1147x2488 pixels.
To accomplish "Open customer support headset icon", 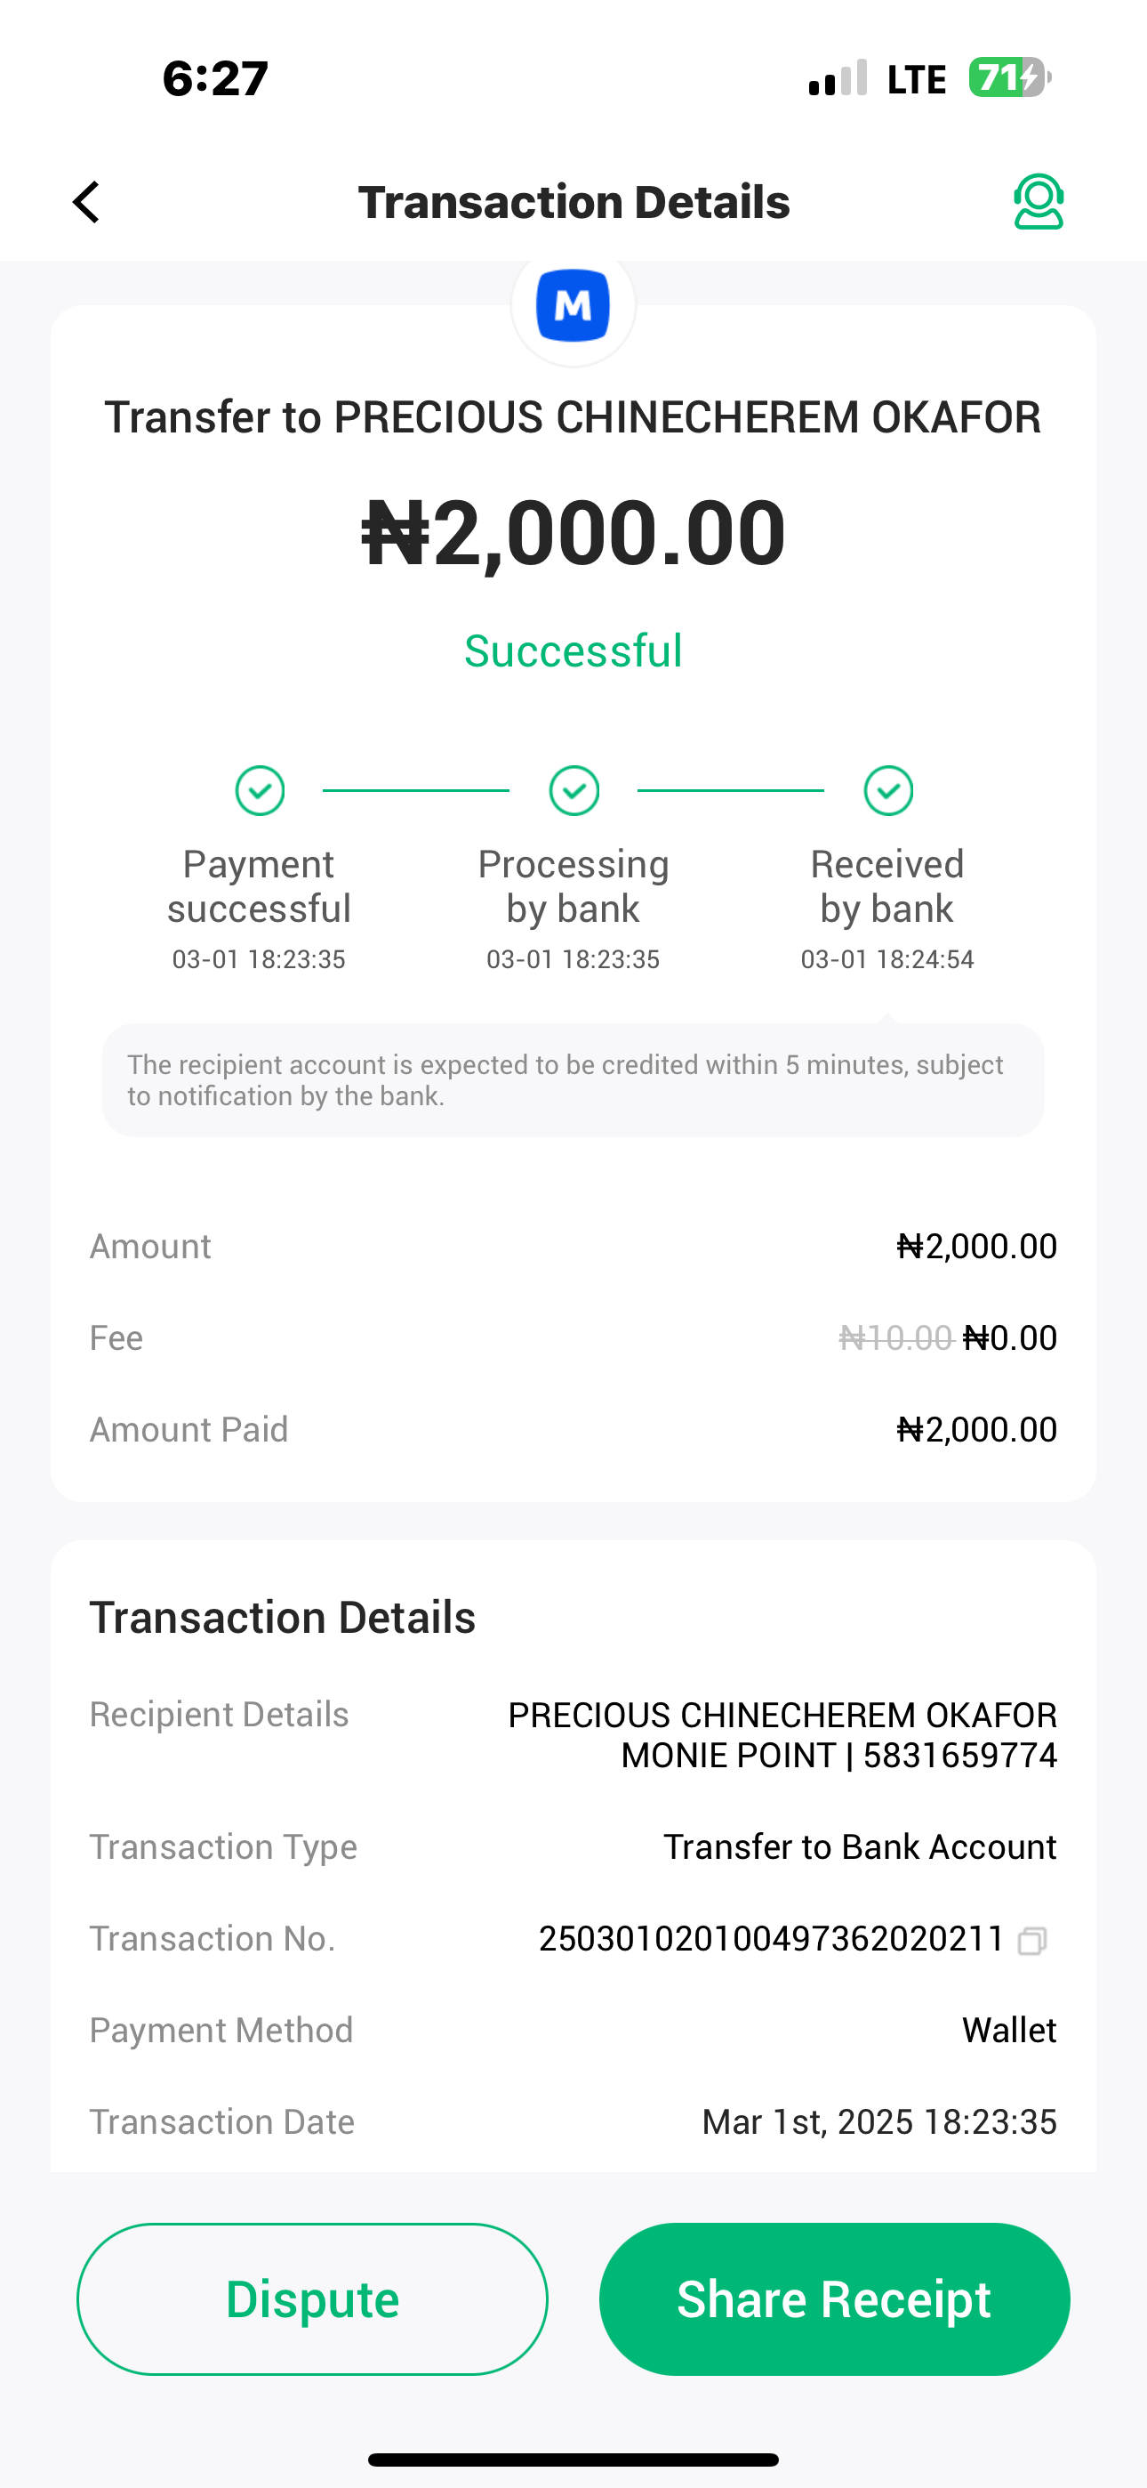I will 1038,202.
